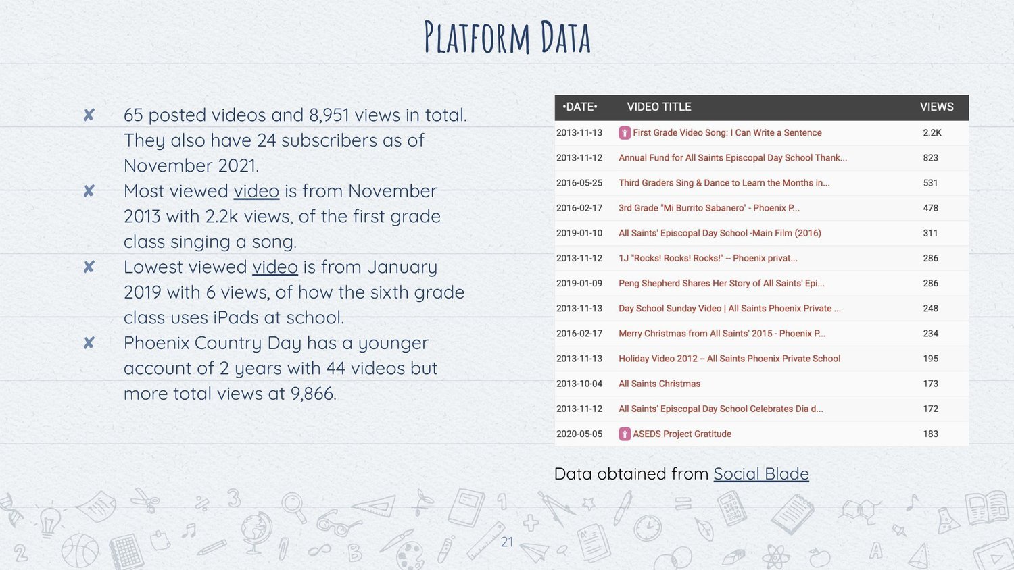
Task: Click the pink icon beside First Grade Video Song
Action: click(x=625, y=133)
